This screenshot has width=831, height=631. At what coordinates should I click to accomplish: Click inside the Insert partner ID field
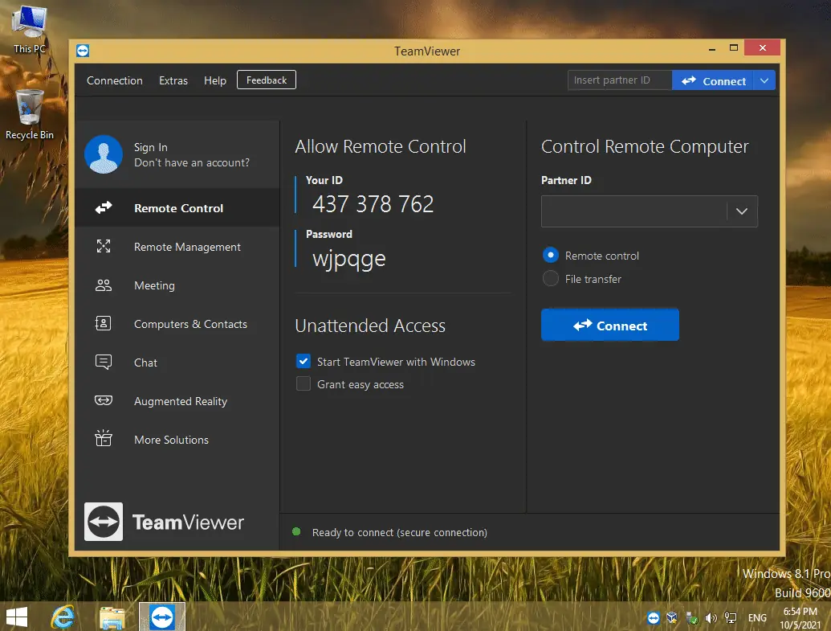(618, 80)
